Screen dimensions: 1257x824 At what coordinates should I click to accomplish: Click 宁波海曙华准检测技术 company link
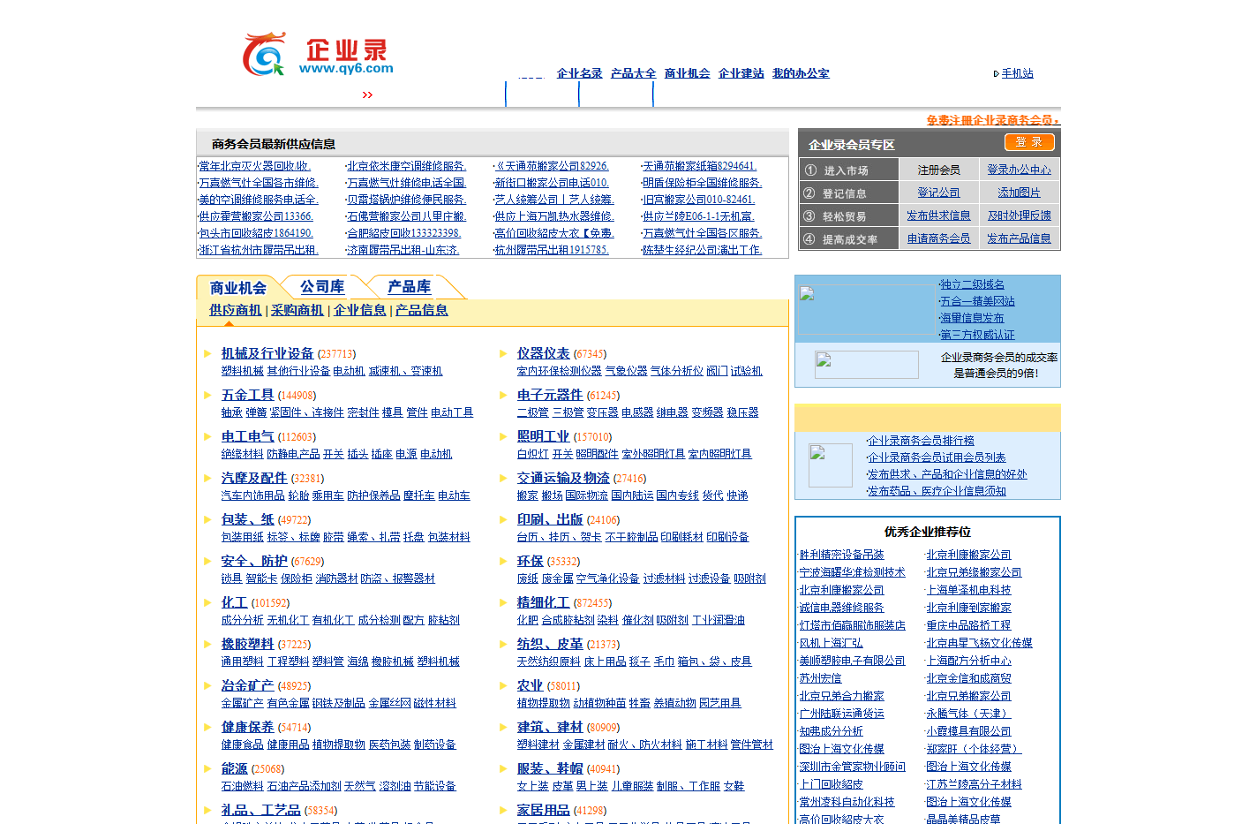tap(853, 572)
